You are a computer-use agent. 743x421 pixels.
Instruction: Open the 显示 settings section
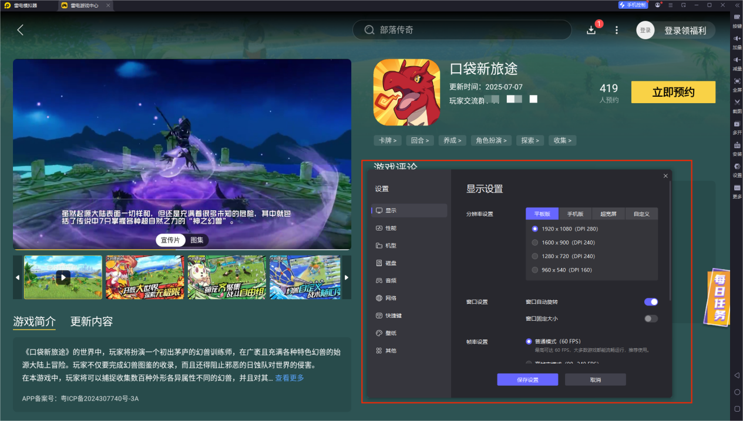pyautogui.click(x=409, y=210)
